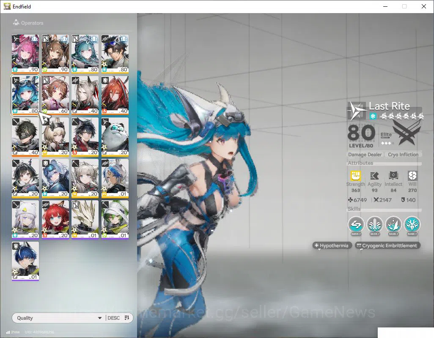Click the Attributes section header
The width and height of the screenshot is (434, 338).
click(360, 163)
